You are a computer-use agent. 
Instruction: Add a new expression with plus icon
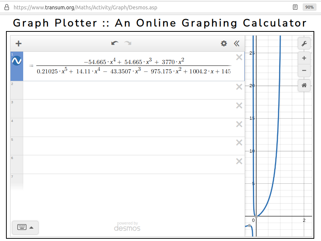point(18,43)
